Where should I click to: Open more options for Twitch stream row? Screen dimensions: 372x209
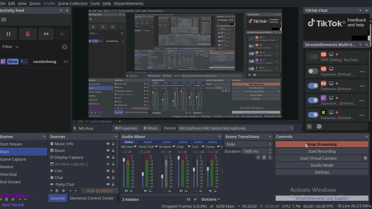362,100
